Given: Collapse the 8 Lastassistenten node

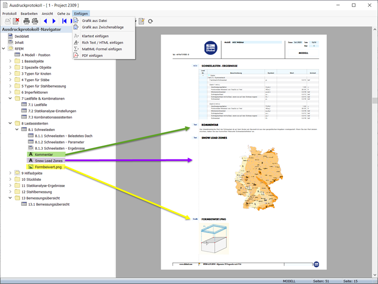Looking at the screenshot, I should click(x=10, y=124).
